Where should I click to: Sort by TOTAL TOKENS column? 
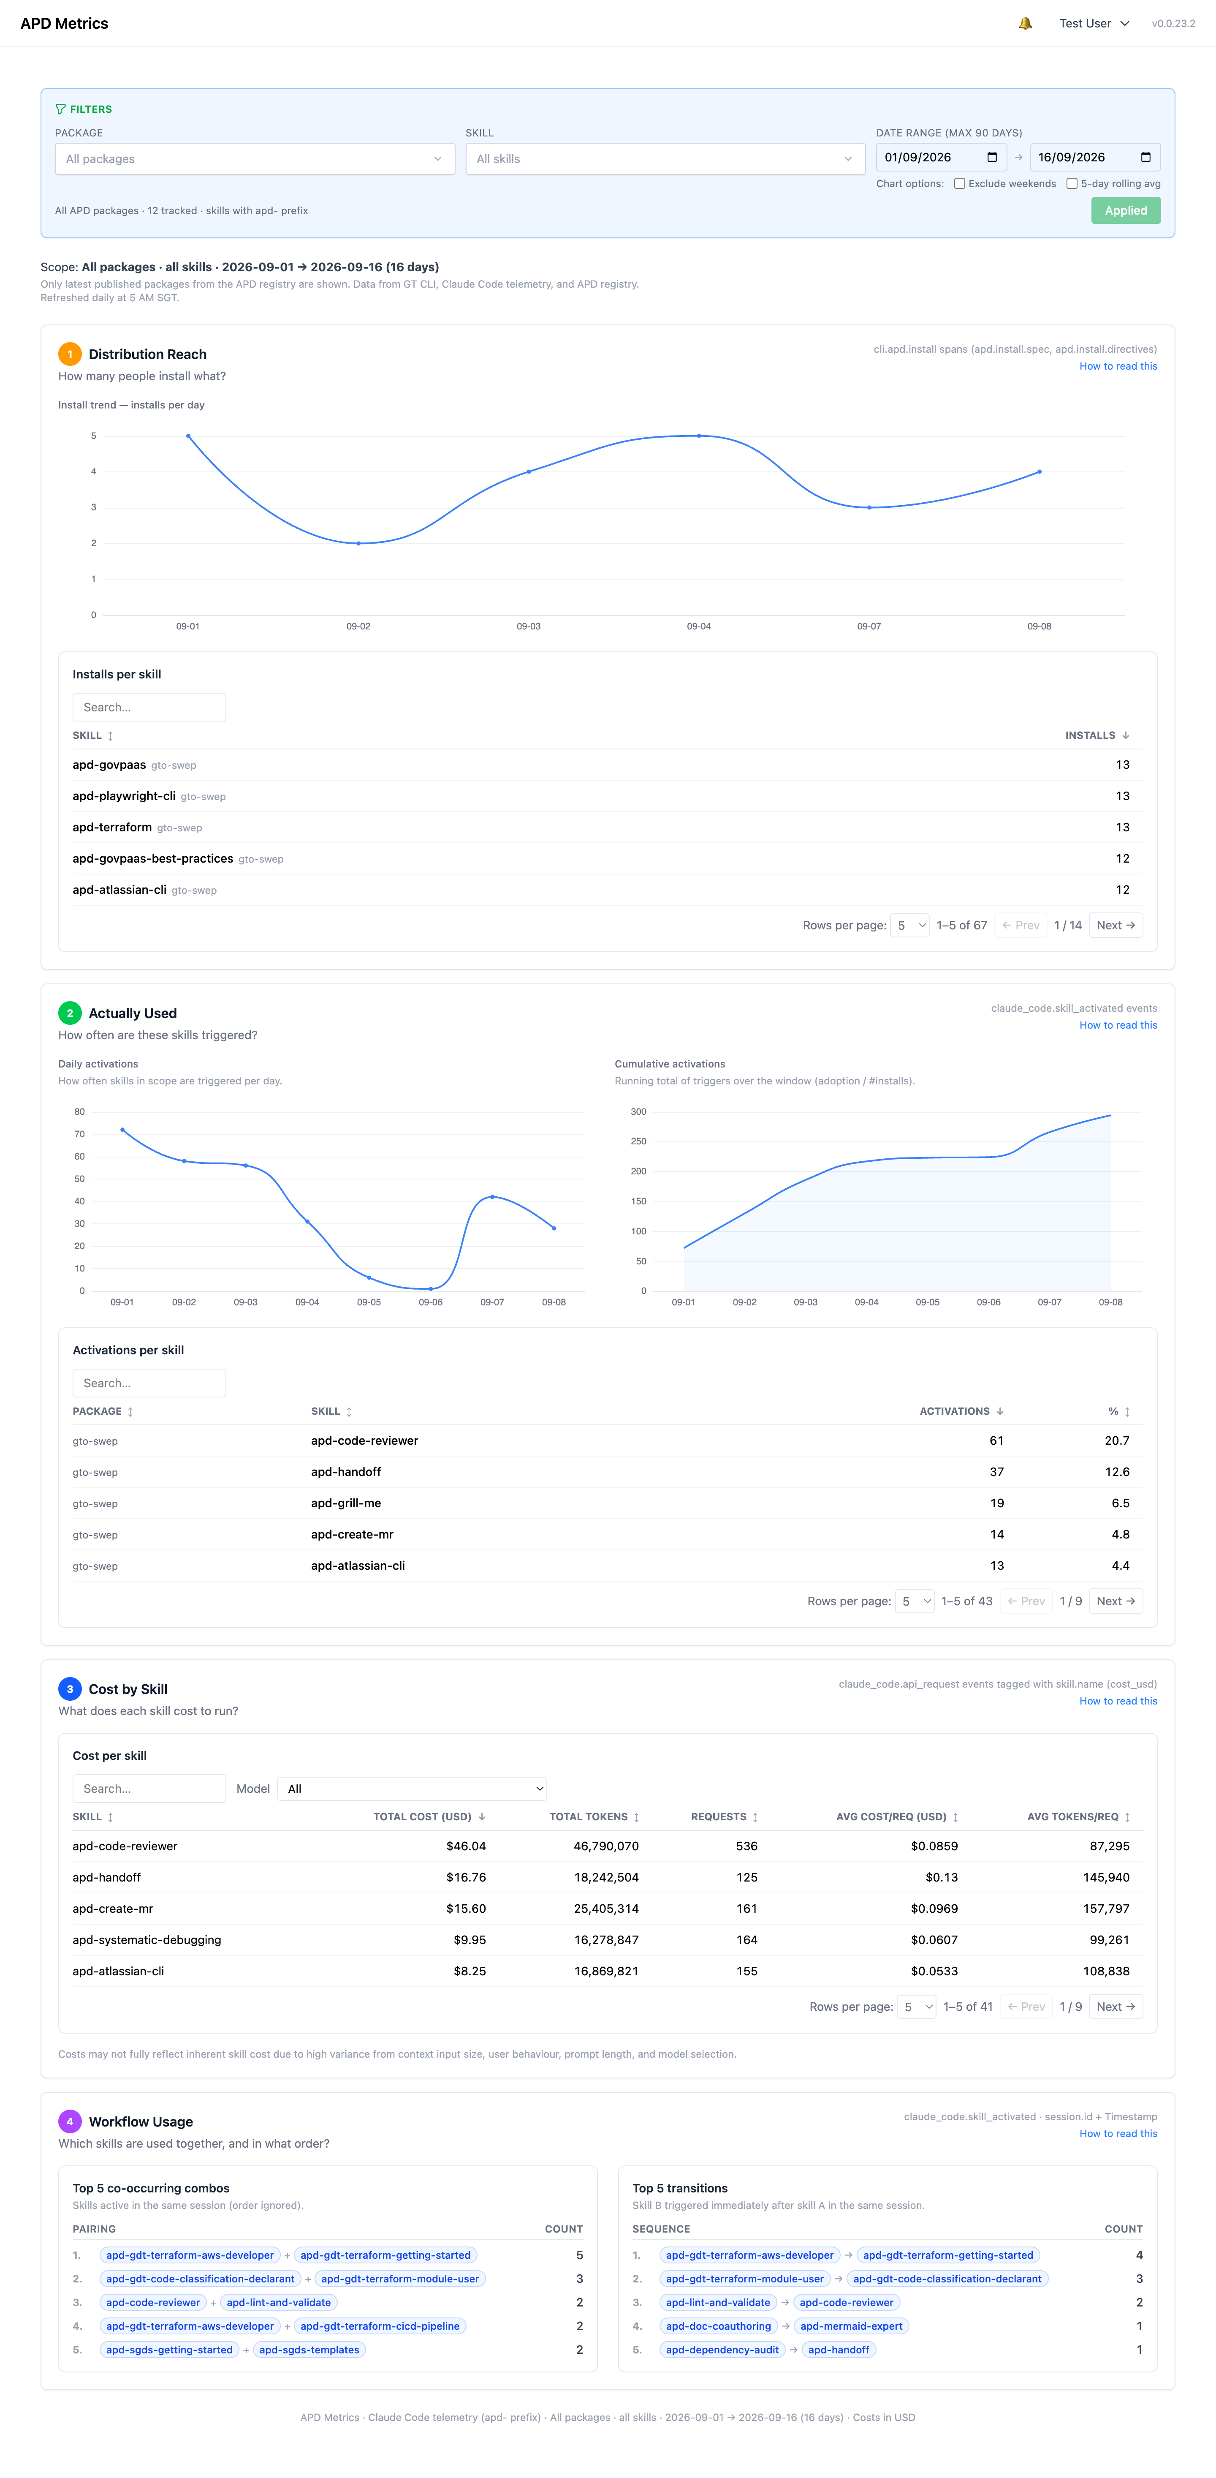(x=594, y=1817)
